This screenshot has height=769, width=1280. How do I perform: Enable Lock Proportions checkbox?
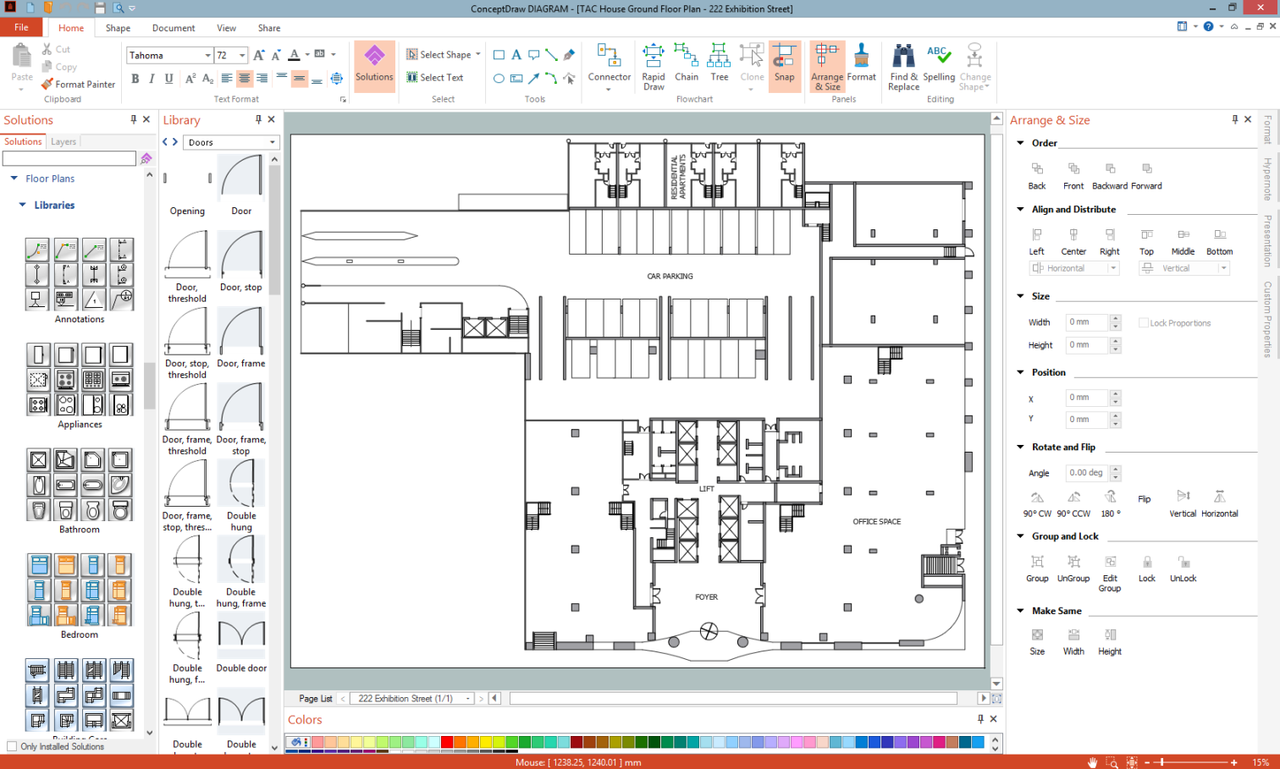tap(1144, 323)
